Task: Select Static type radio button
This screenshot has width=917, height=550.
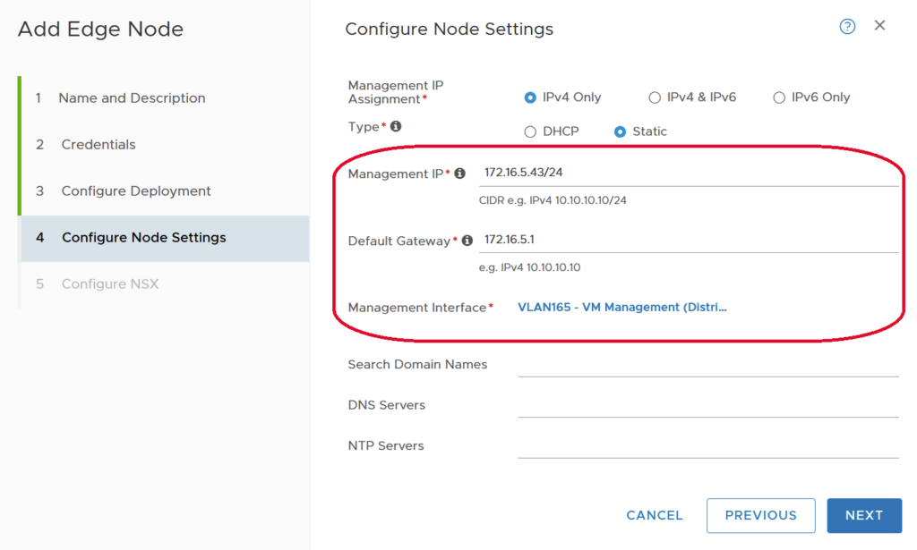Action: pyautogui.click(x=620, y=131)
